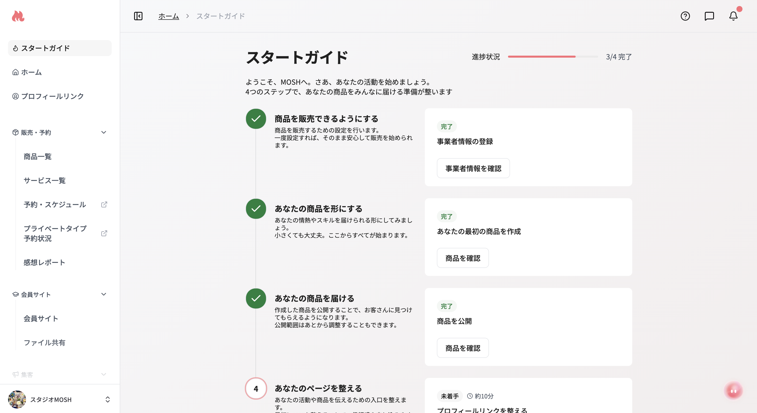Click 完了 badge above 事業者情報の登録
This screenshot has width=757, height=413.
447,126
